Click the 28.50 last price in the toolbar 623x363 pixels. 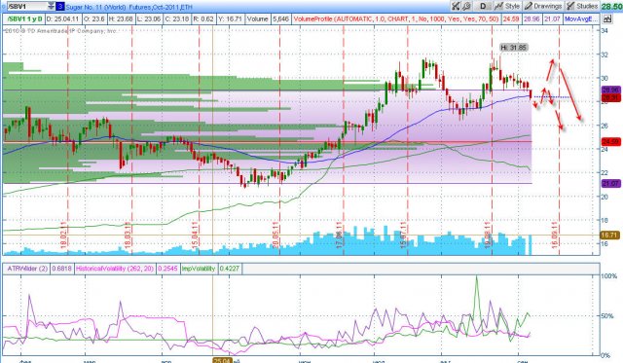[612, 7]
